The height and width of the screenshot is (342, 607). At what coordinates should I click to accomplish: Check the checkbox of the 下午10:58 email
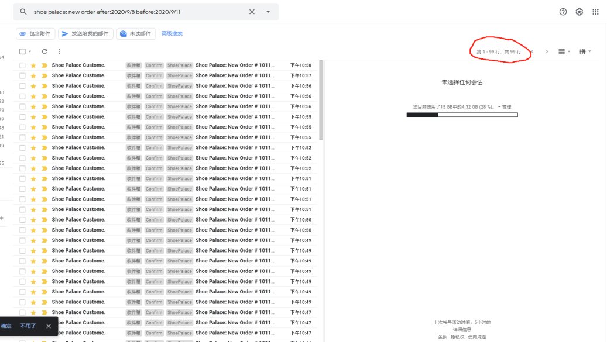click(22, 65)
